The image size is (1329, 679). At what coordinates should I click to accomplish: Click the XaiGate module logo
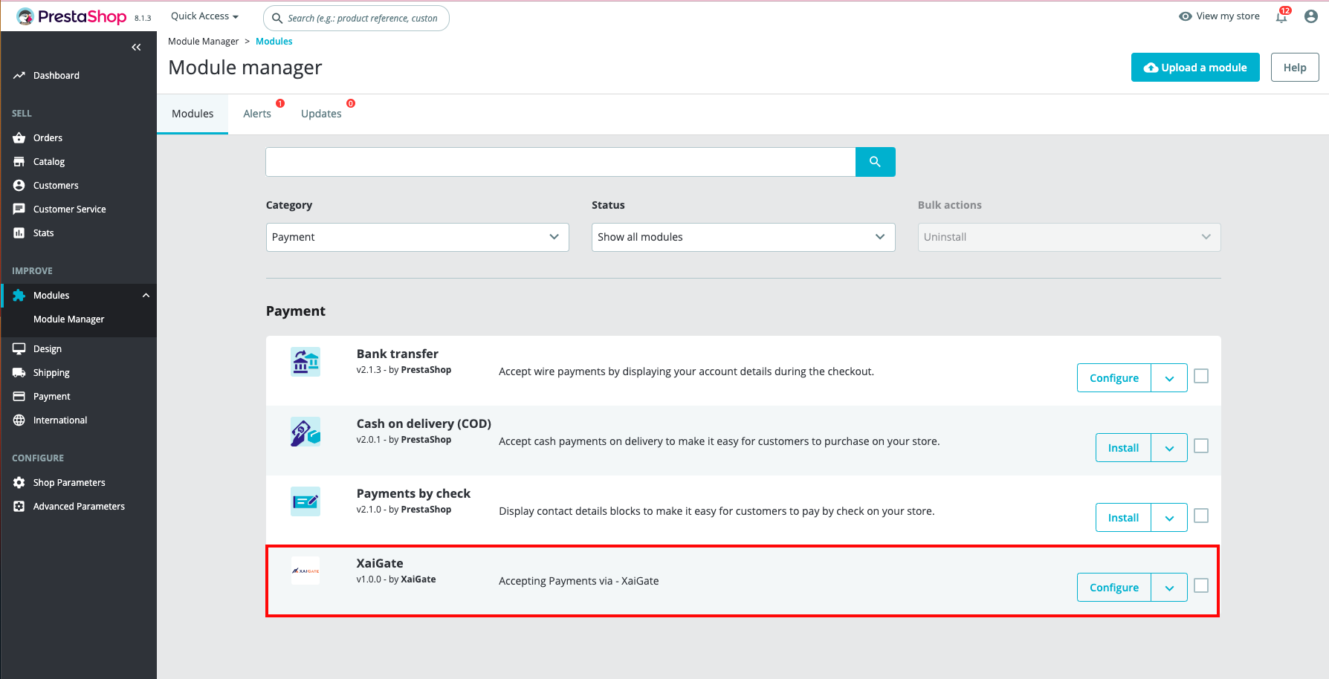(305, 571)
